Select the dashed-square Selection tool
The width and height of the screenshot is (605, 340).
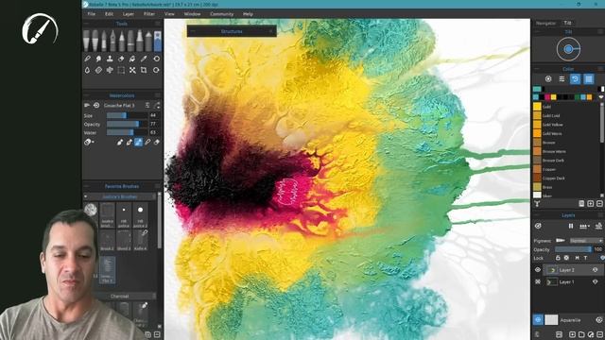coord(121,70)
